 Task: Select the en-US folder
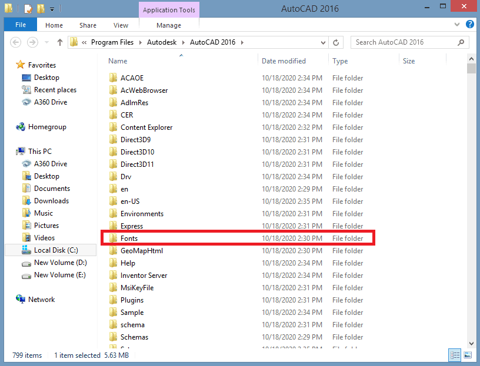click(130, 201)
